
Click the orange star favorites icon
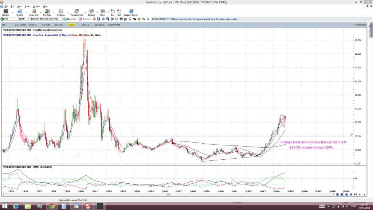point(139,19)
